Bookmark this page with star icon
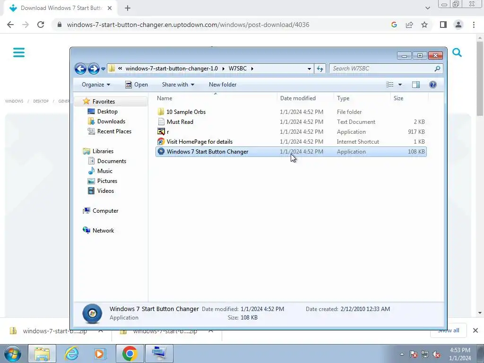This screenshot has width=484, height=363. point(424,25)
